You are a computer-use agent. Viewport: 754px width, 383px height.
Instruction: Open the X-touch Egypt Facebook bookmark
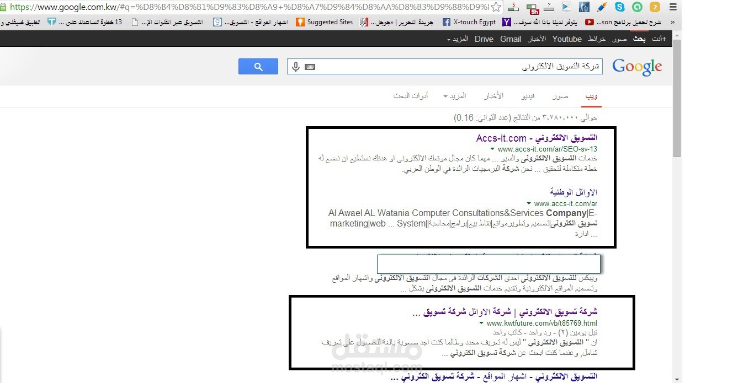469,23
